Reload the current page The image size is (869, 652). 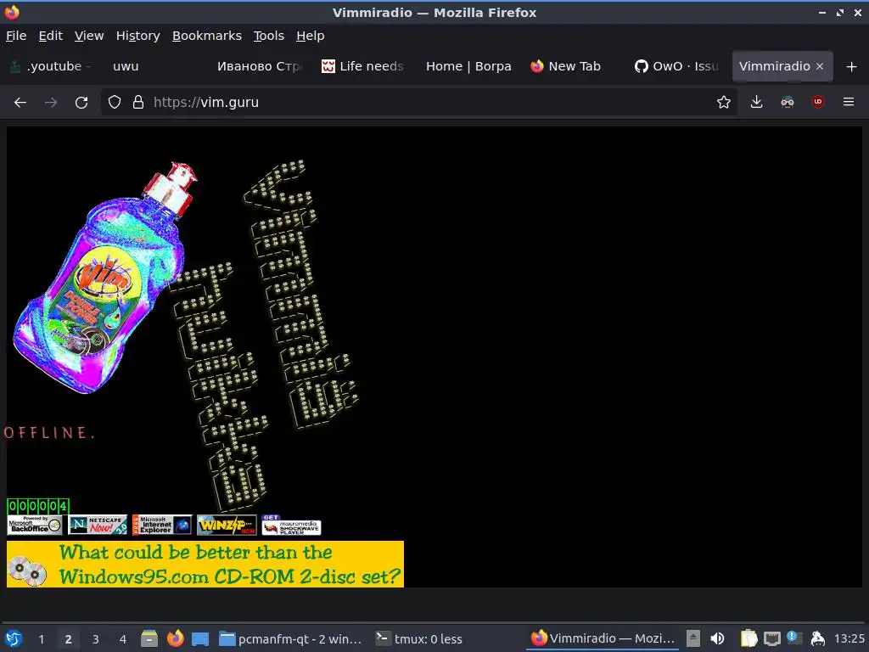(x=81, y=103)
